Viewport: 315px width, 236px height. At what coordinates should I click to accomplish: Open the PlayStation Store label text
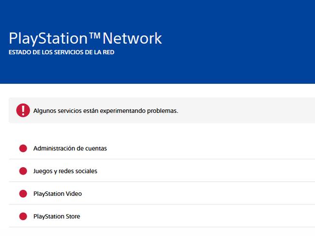pyautogui.click(x=57, y=217)
